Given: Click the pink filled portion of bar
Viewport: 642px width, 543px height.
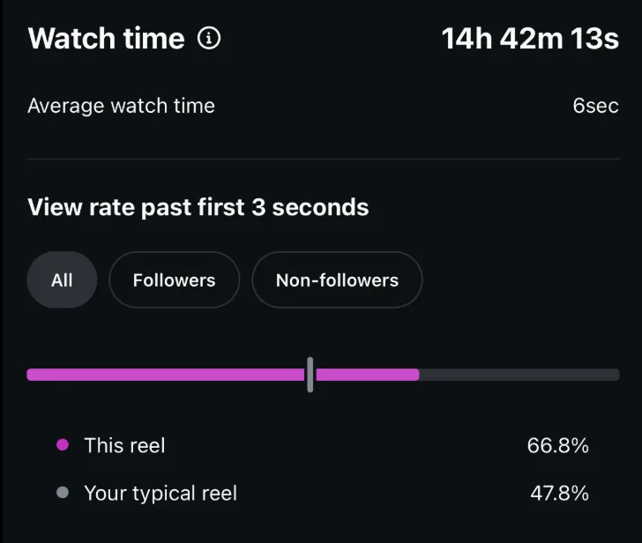Looking at the screenshot, I should coord(168,375).
